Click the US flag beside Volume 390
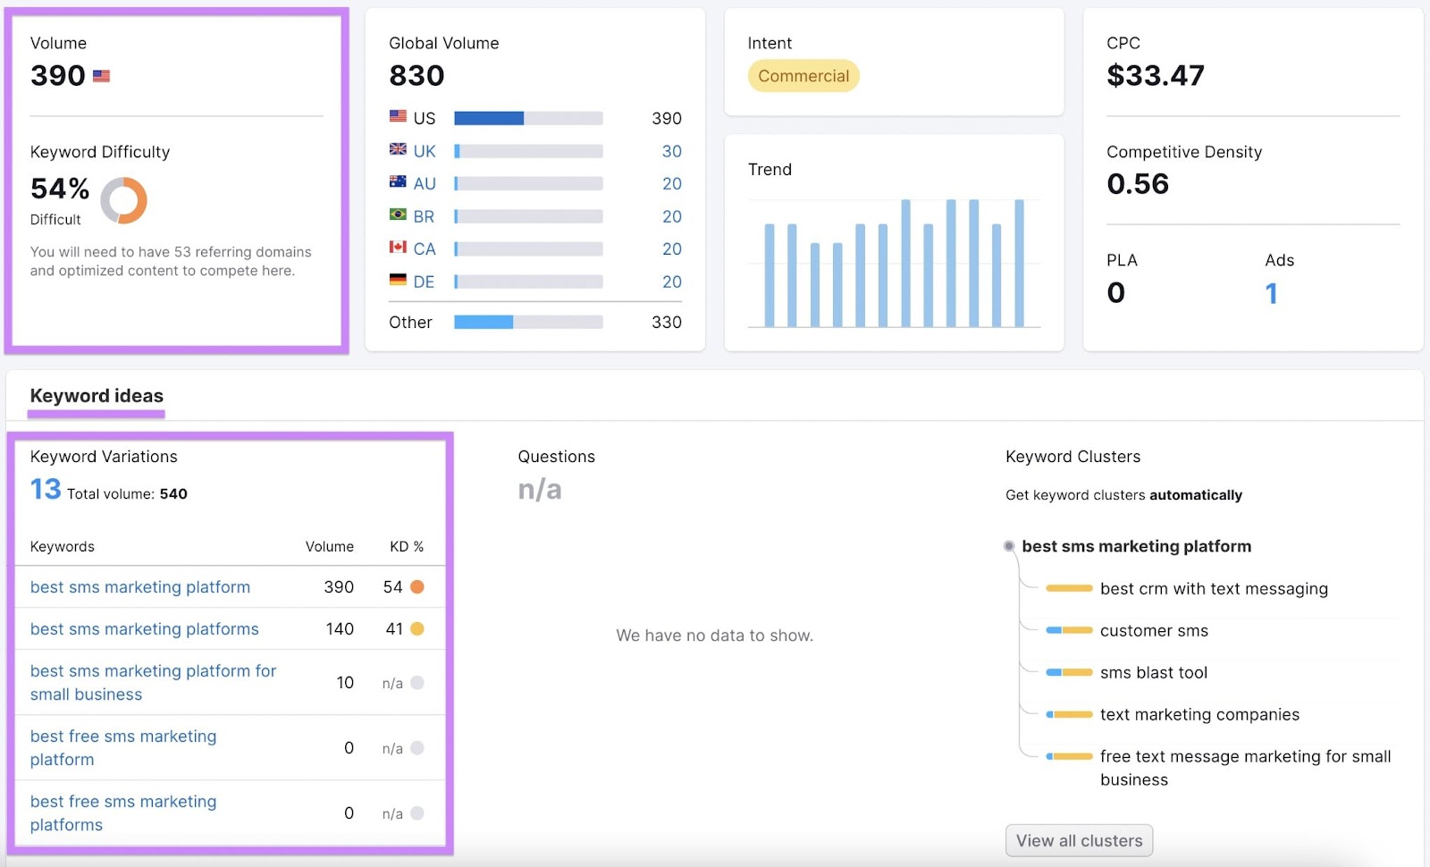 [100, 76]
